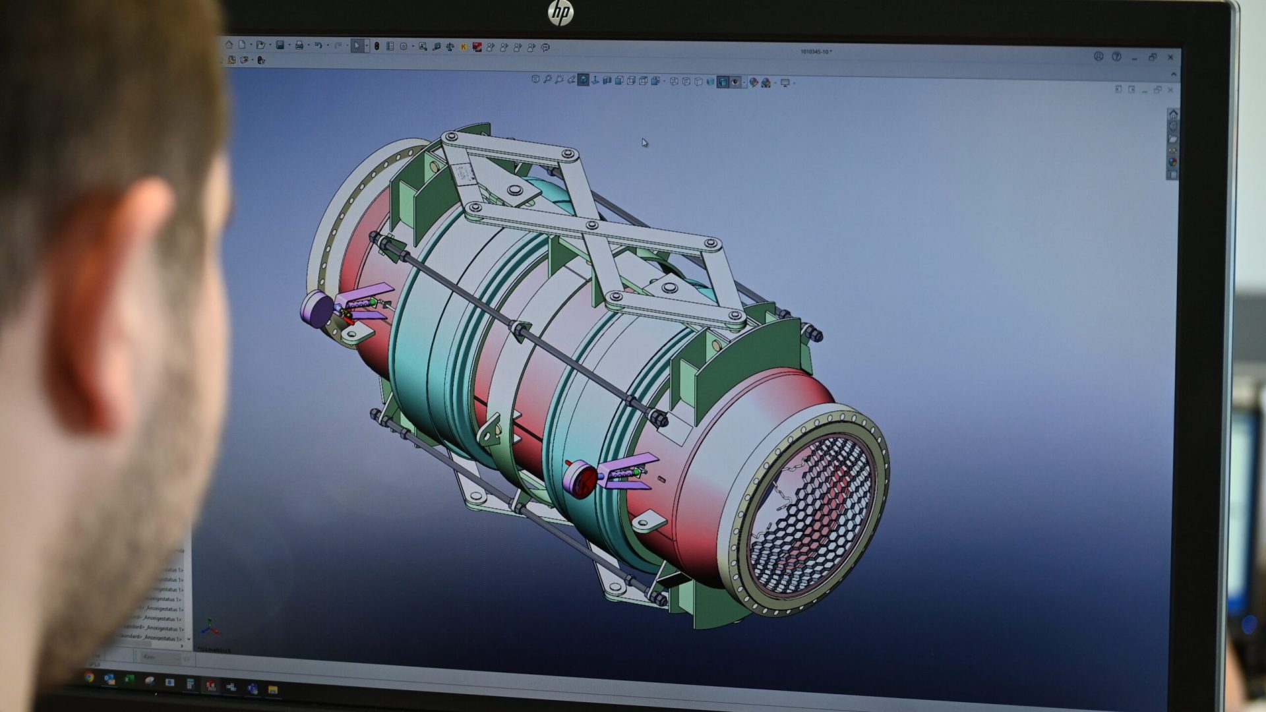Open View Settings monitor icon

coord(785,82)
